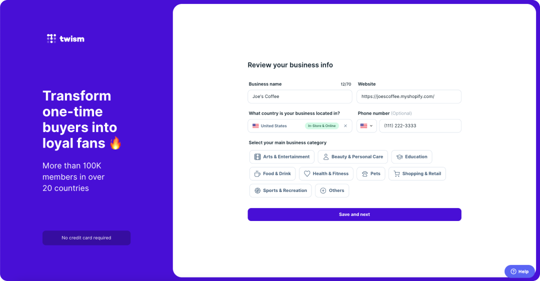
Task: Open the Help widget
Action: point(519,271)
